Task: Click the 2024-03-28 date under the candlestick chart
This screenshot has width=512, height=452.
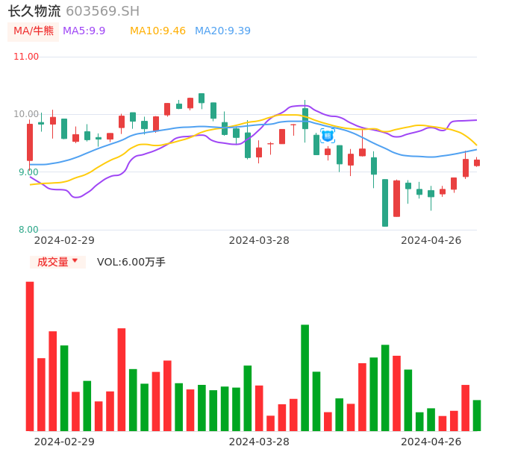Action: (x=259, y=240)
